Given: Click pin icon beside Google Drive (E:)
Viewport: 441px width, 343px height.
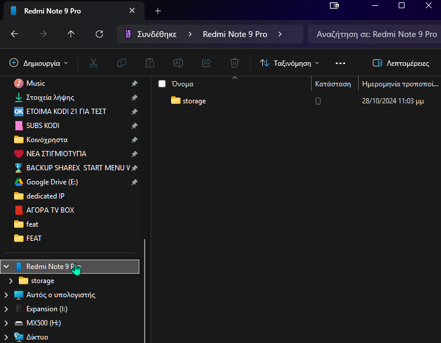Looking at the screenshot, I should point(135,182).
